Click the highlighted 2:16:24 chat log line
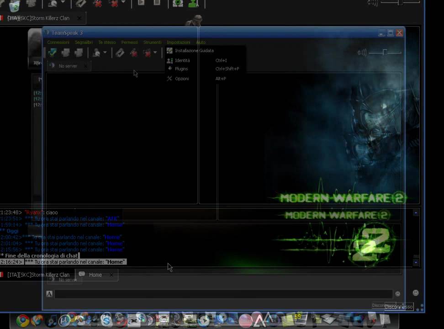 click(x=63, y=262)
